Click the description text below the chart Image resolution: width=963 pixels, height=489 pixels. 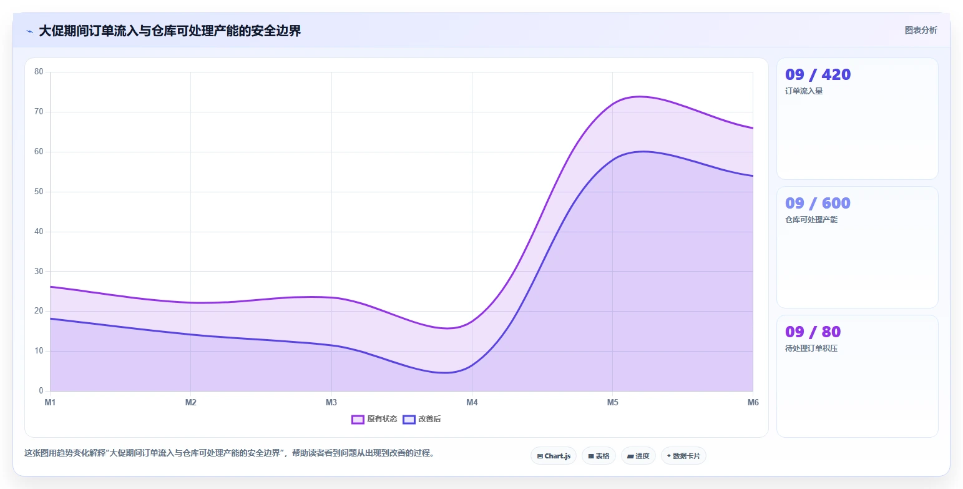(229, 453)
